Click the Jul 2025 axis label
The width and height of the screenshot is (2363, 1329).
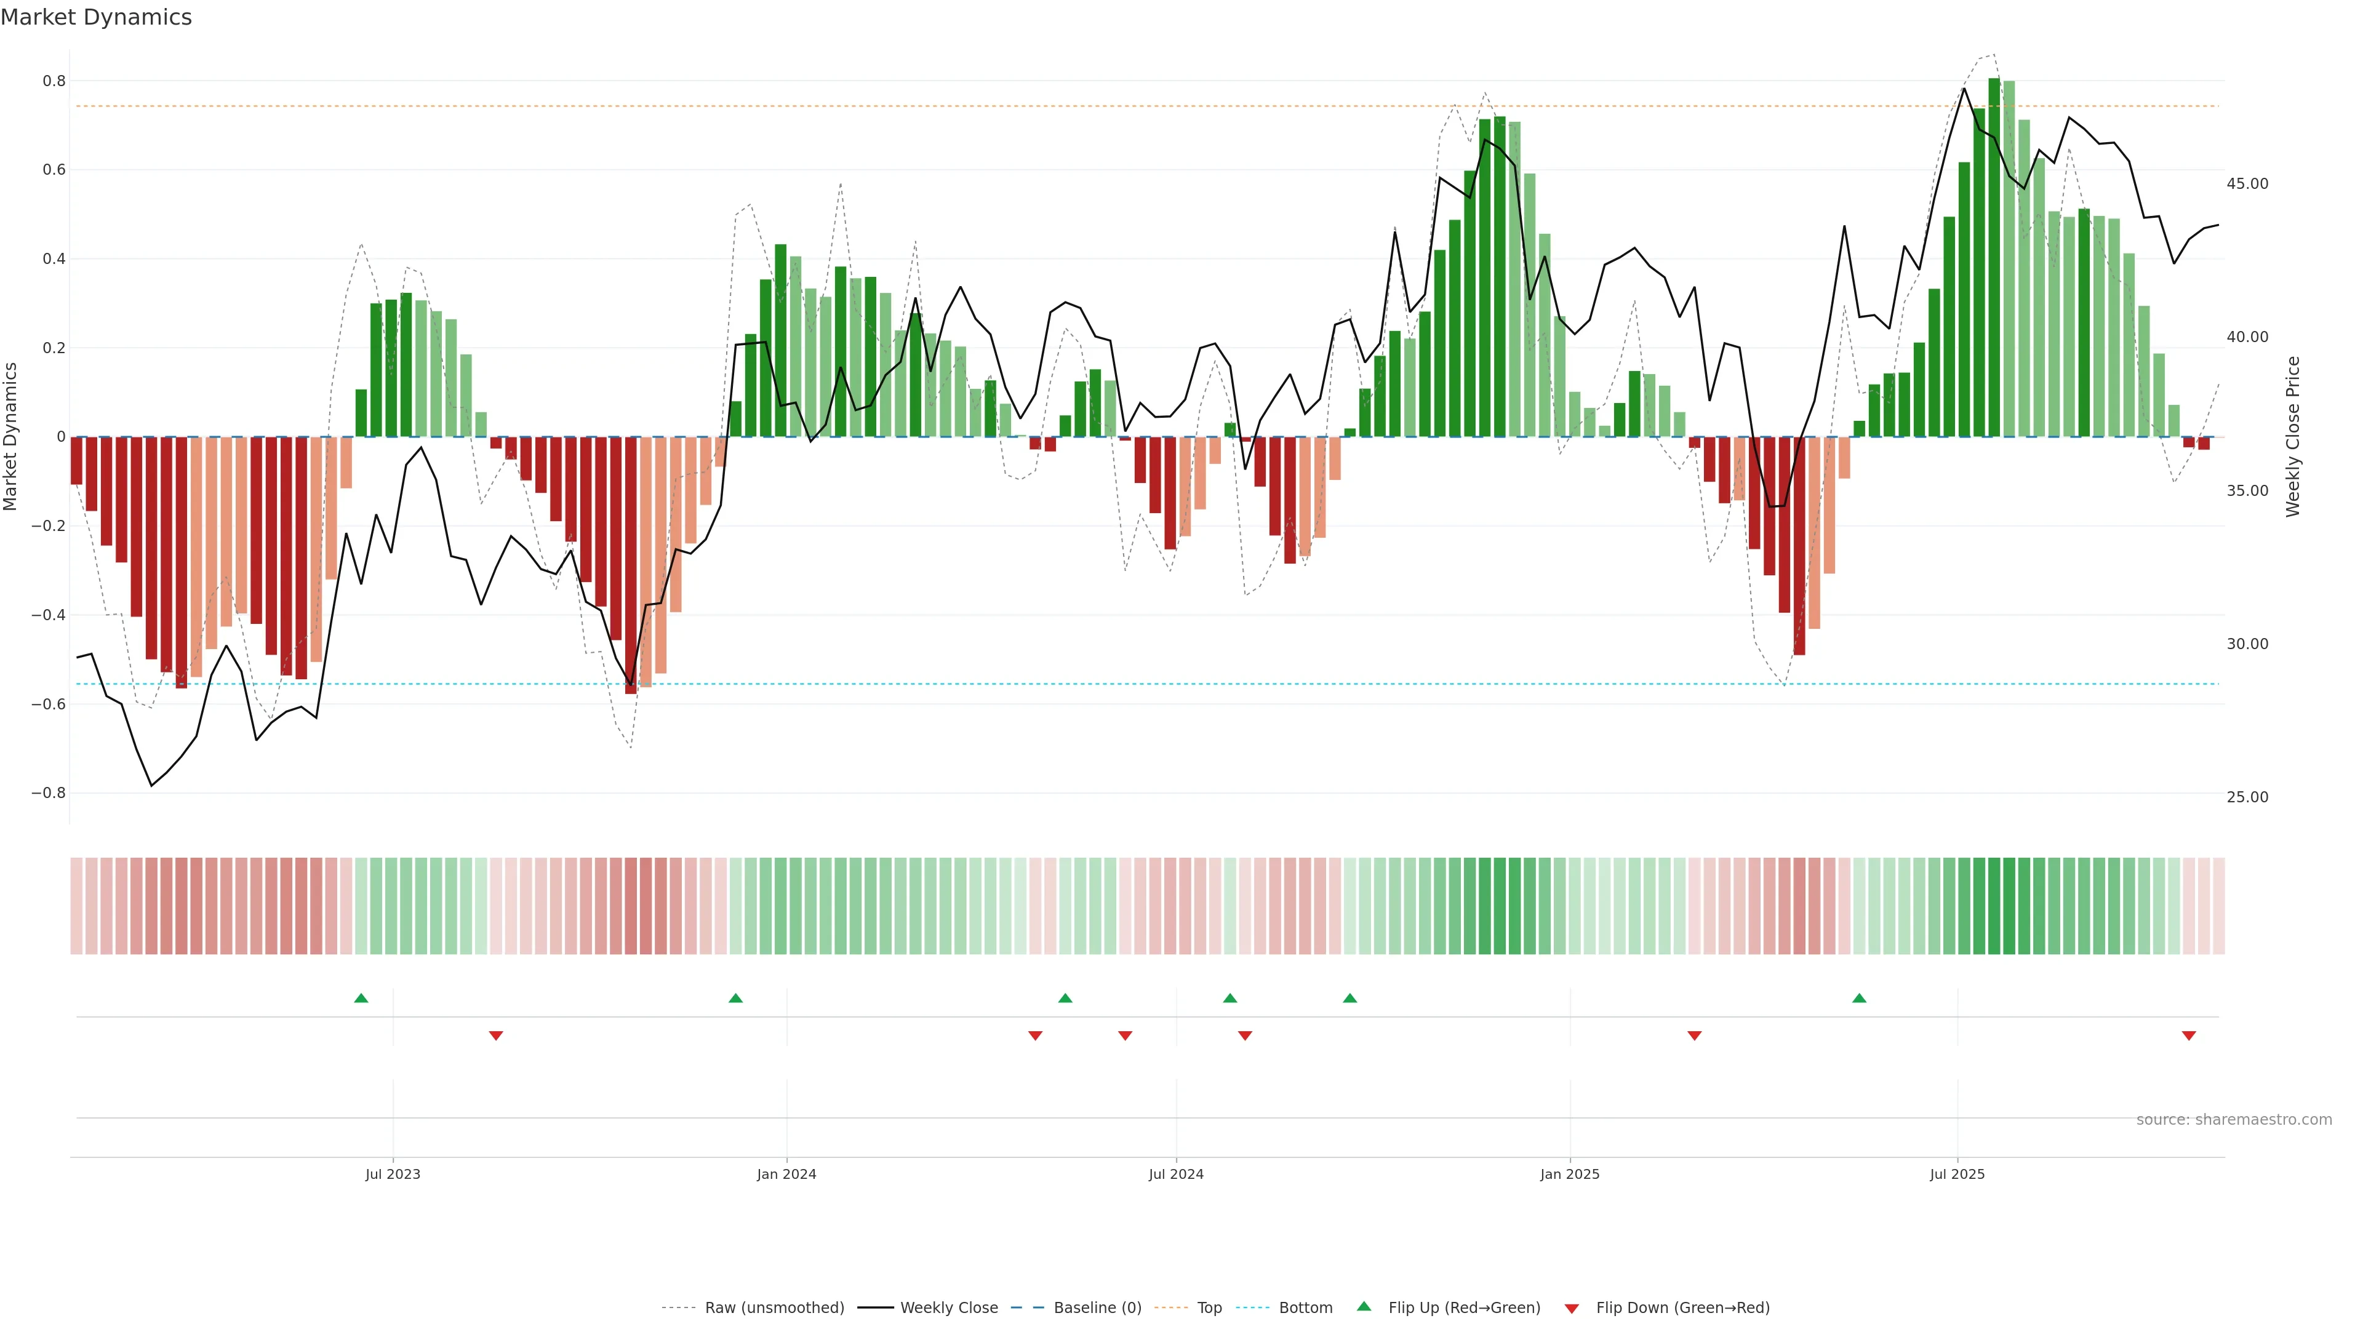tap(1957, 1174)
